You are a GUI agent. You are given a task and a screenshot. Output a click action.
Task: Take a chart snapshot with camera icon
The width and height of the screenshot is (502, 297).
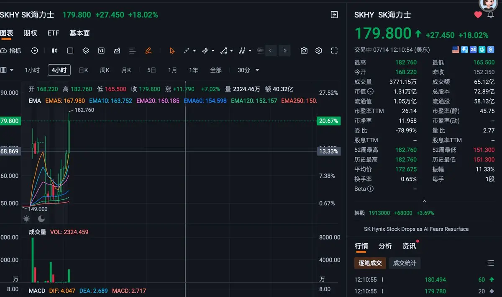click(304, 50)
